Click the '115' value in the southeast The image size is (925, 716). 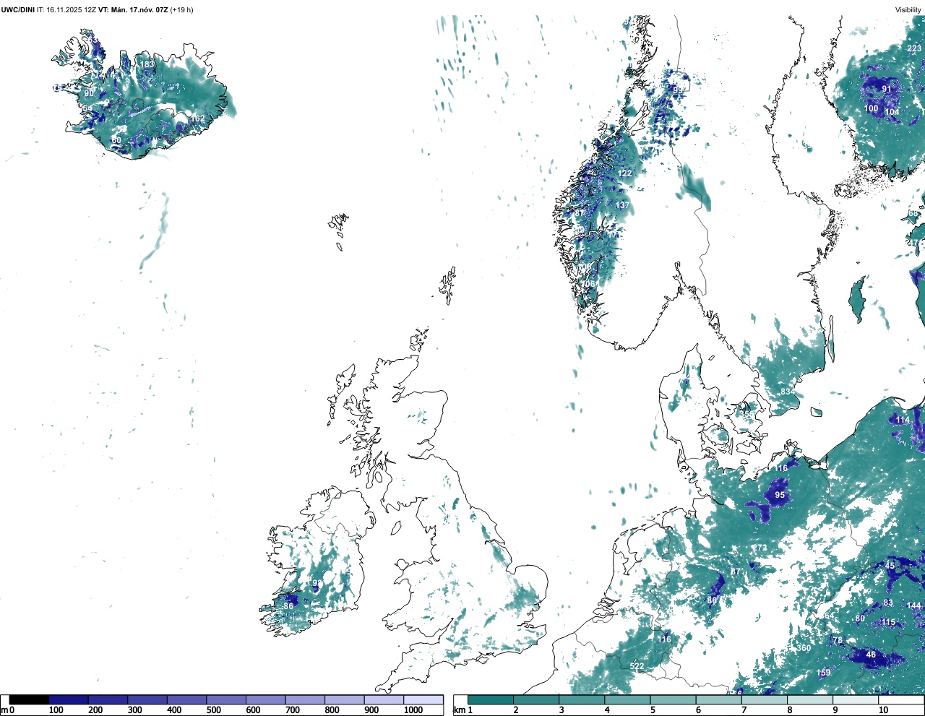888,622
